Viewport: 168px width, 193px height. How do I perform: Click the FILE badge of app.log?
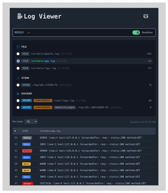26,61
